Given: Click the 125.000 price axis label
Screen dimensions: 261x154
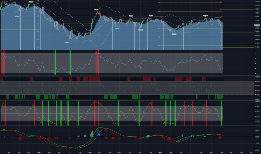Looking at the screenshot, I should click(257, 1).
